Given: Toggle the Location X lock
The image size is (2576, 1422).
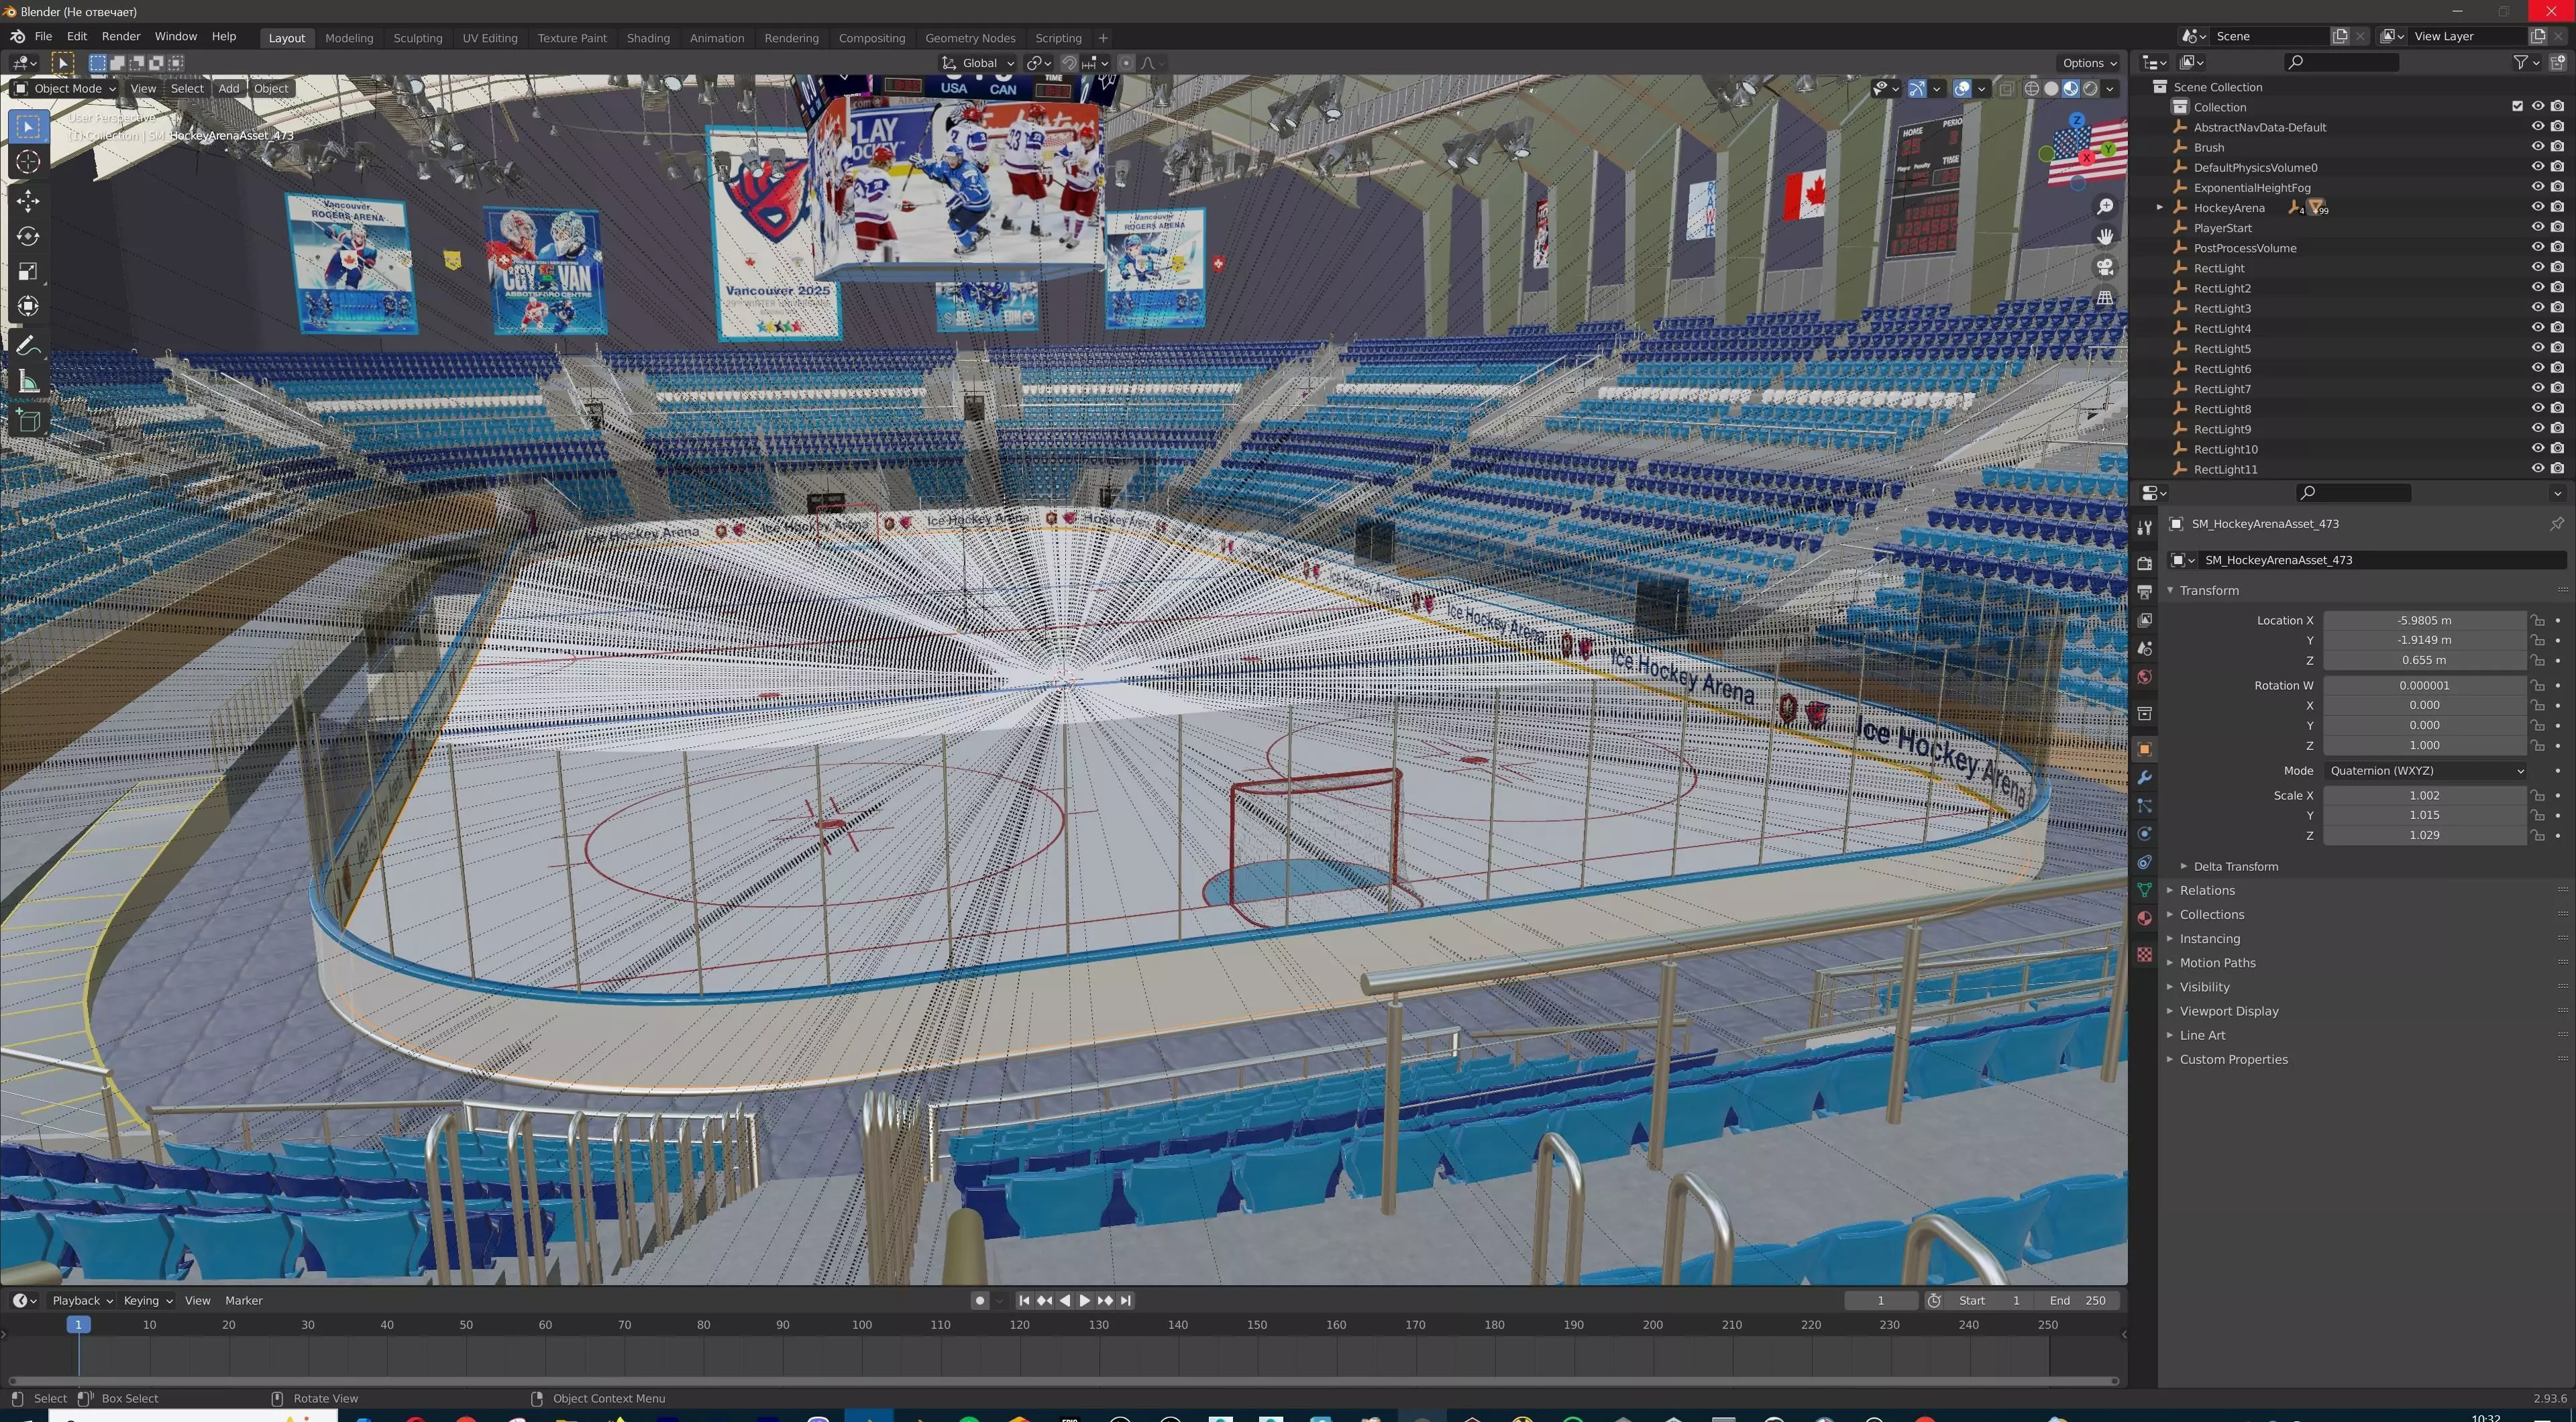Looking at the screenshot, I should tap(2537, 620).
